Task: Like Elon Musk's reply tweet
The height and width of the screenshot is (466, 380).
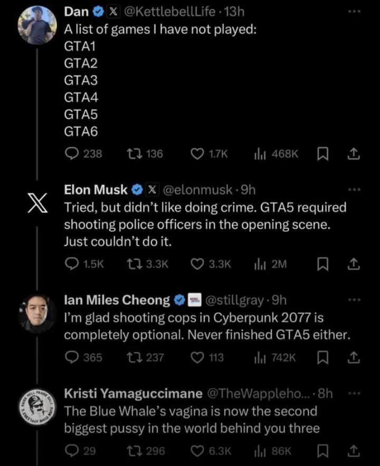Action: pyautogui.click(x=197, y=264)
